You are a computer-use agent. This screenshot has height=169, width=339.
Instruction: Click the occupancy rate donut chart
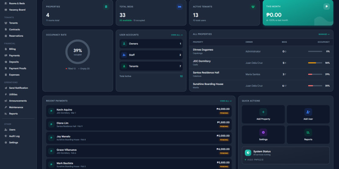(78, 52)
